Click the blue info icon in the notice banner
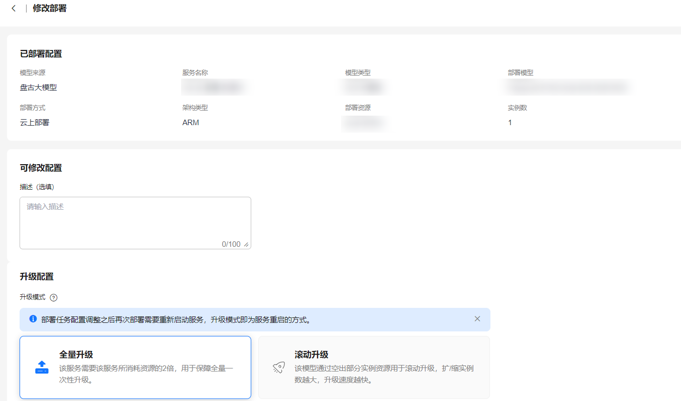Screen dimensions: 681x401 33,319
